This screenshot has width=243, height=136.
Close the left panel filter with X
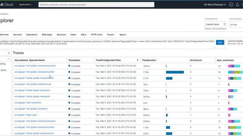(8, 59)
